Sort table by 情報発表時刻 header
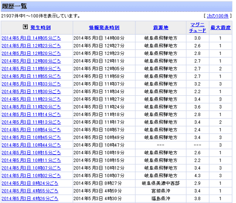The image size is (236, 203). pos(104,28)
